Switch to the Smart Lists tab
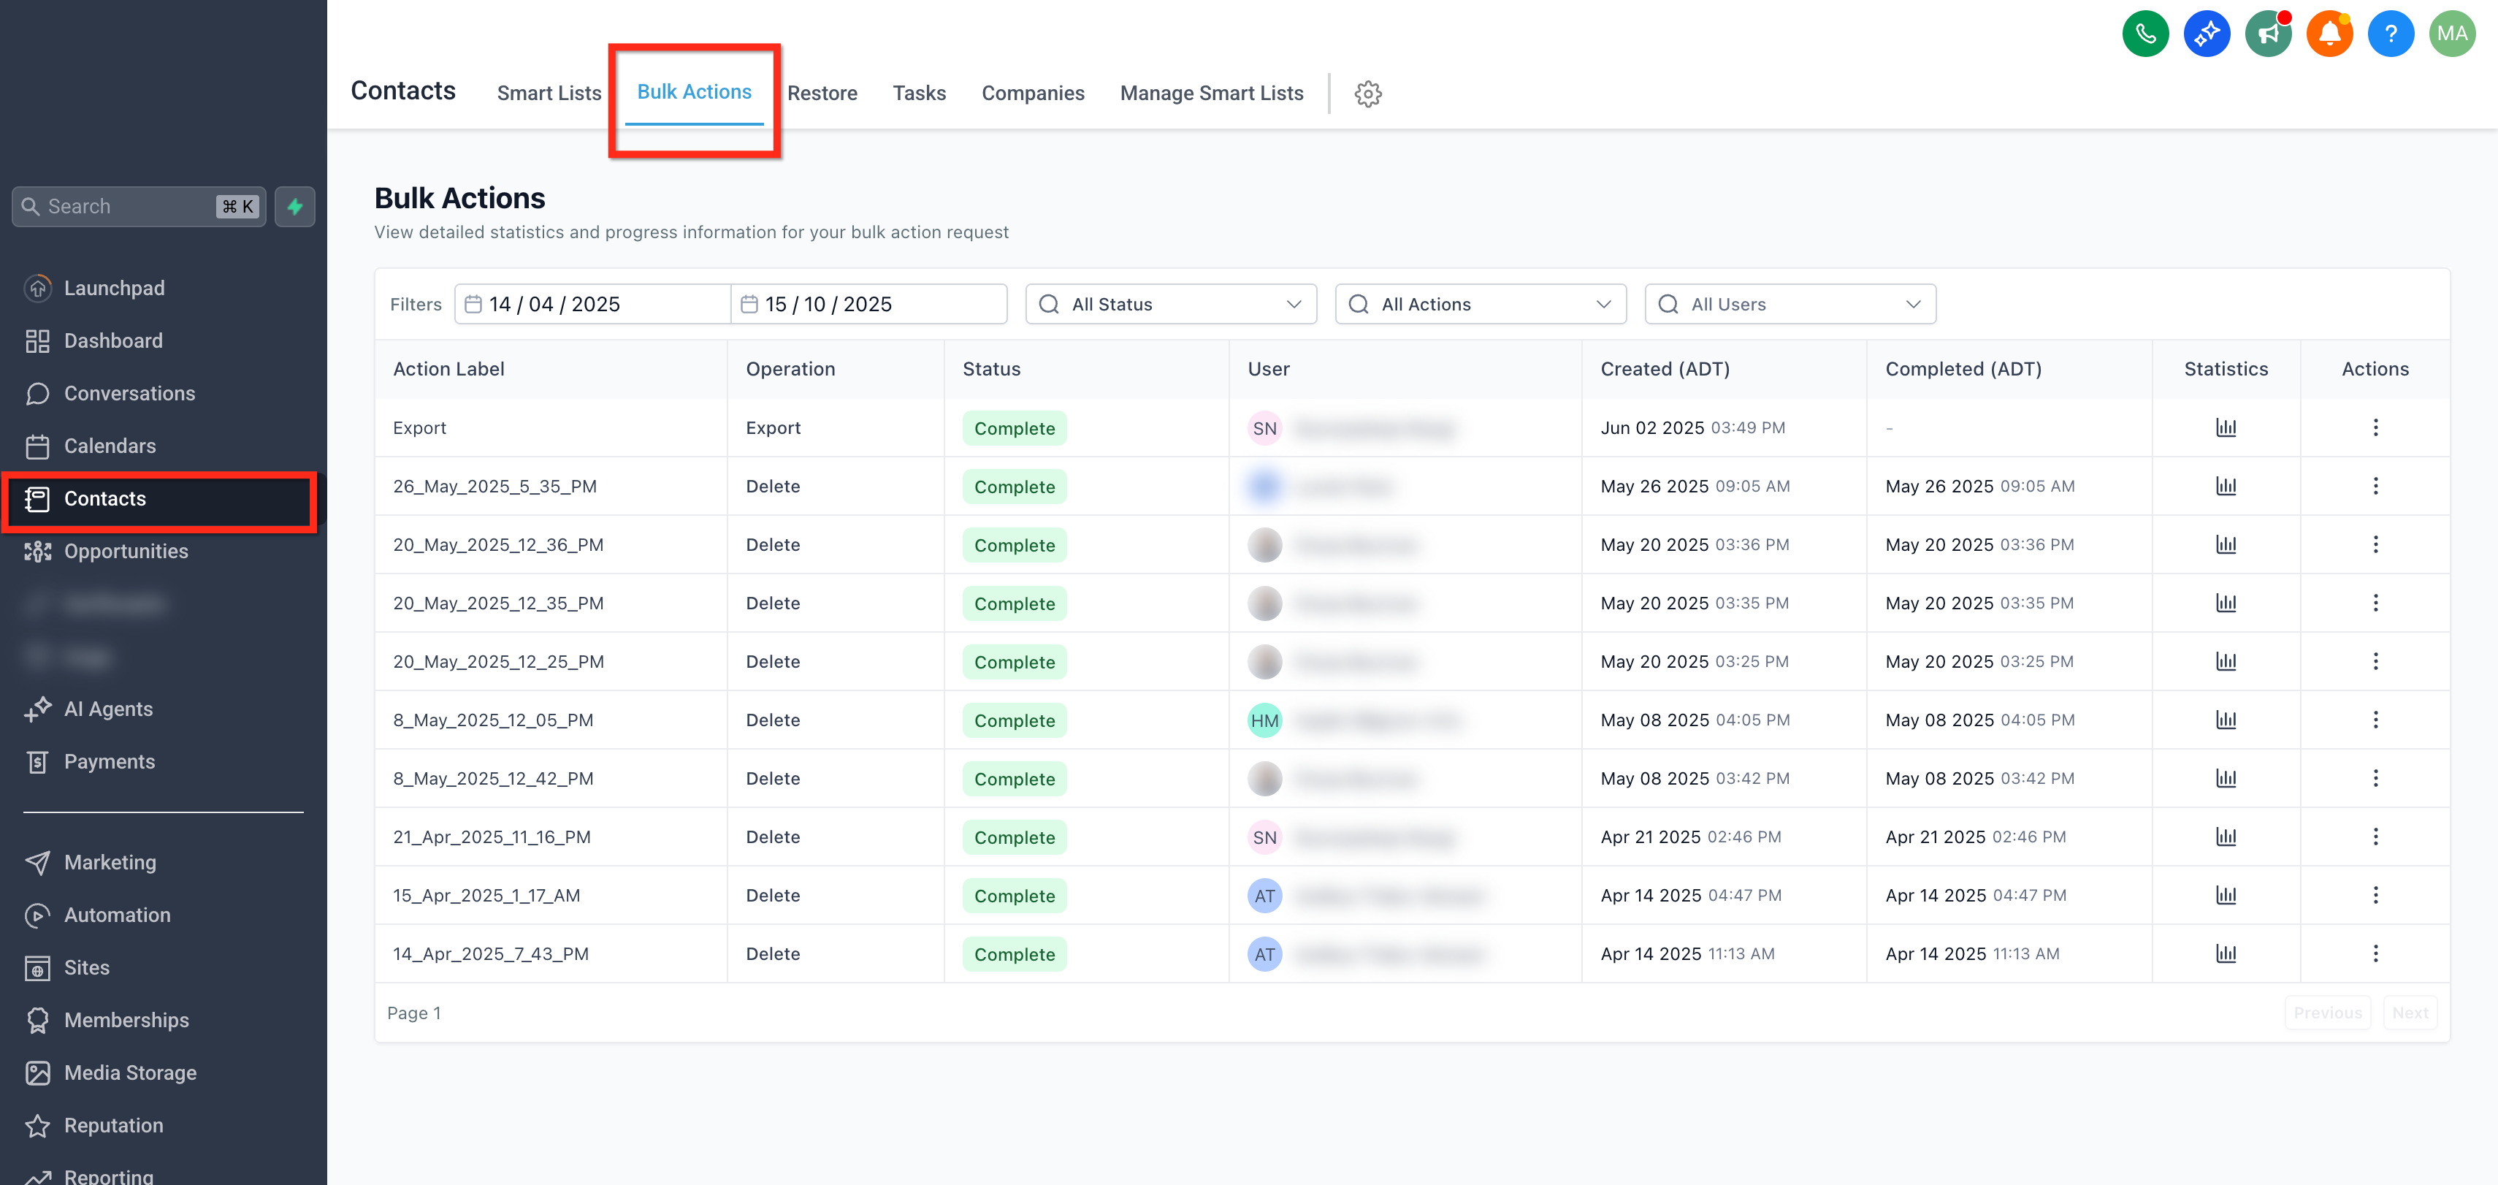 click(549, 93)
